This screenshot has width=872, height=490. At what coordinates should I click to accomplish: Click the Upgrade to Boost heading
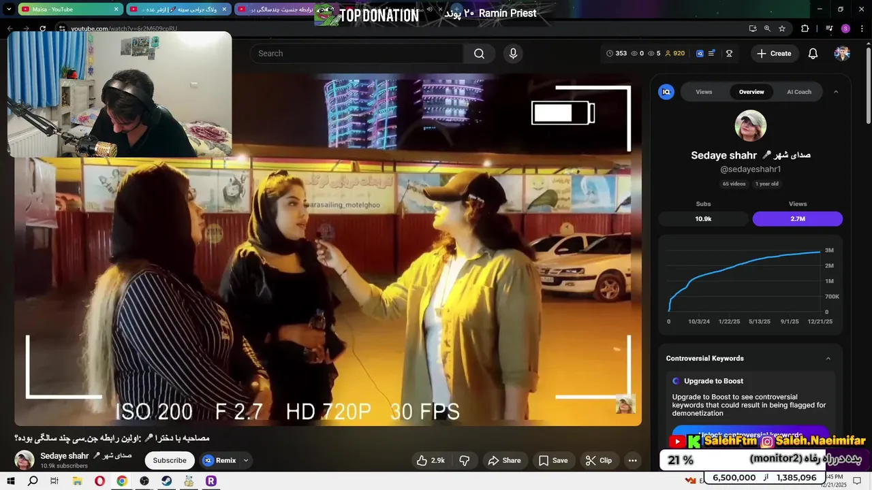713,381
